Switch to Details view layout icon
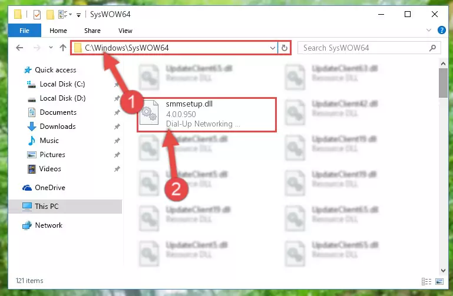The width and height of the screenshot is (453, 296). coord(426,281)
